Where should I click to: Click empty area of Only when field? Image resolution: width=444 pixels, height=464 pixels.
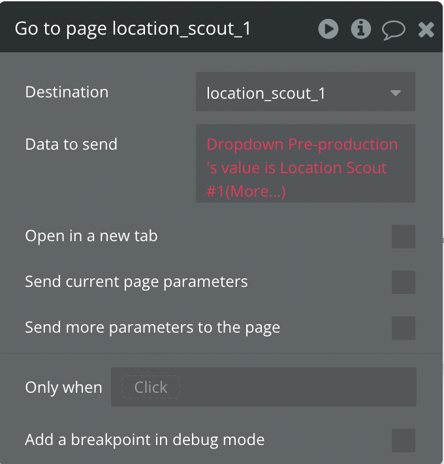tap(300, 388)
